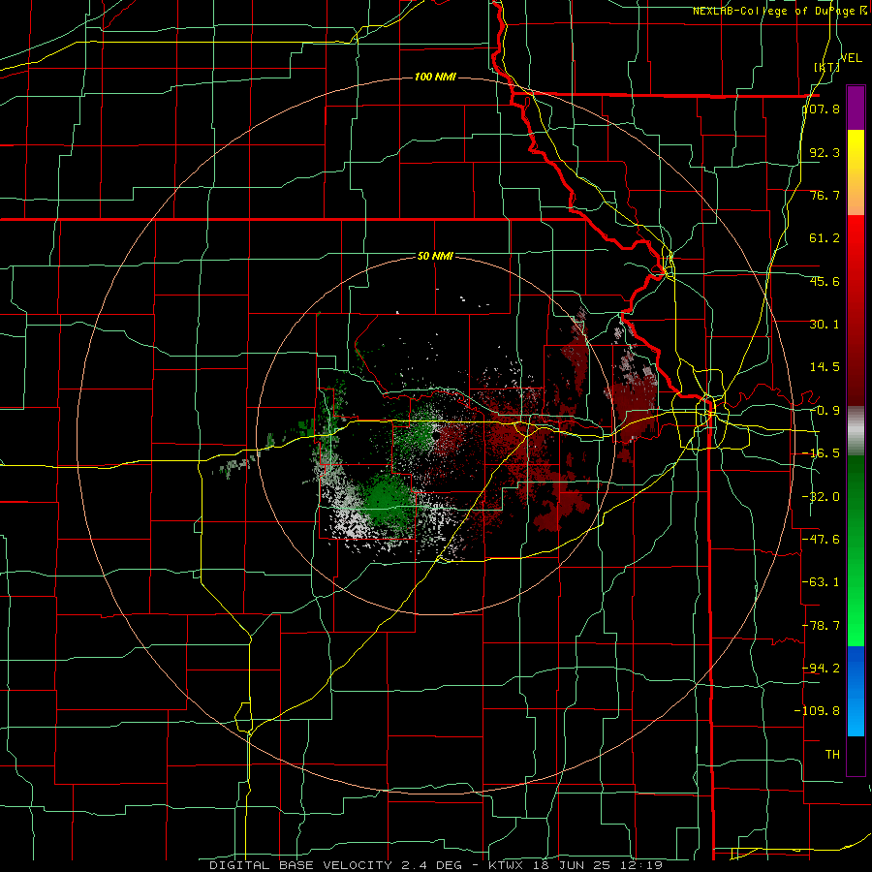
Task: Click the TH legend label
Action: pyautogui.click(x=832, y=755)
